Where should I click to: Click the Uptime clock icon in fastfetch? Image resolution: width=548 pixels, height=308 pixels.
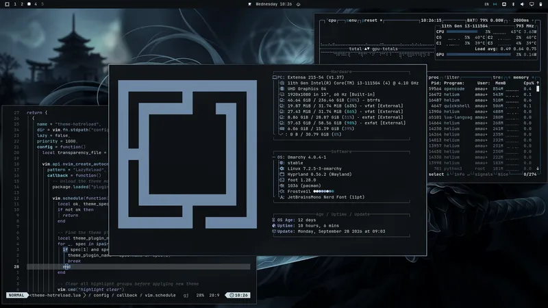coord(273,226)
